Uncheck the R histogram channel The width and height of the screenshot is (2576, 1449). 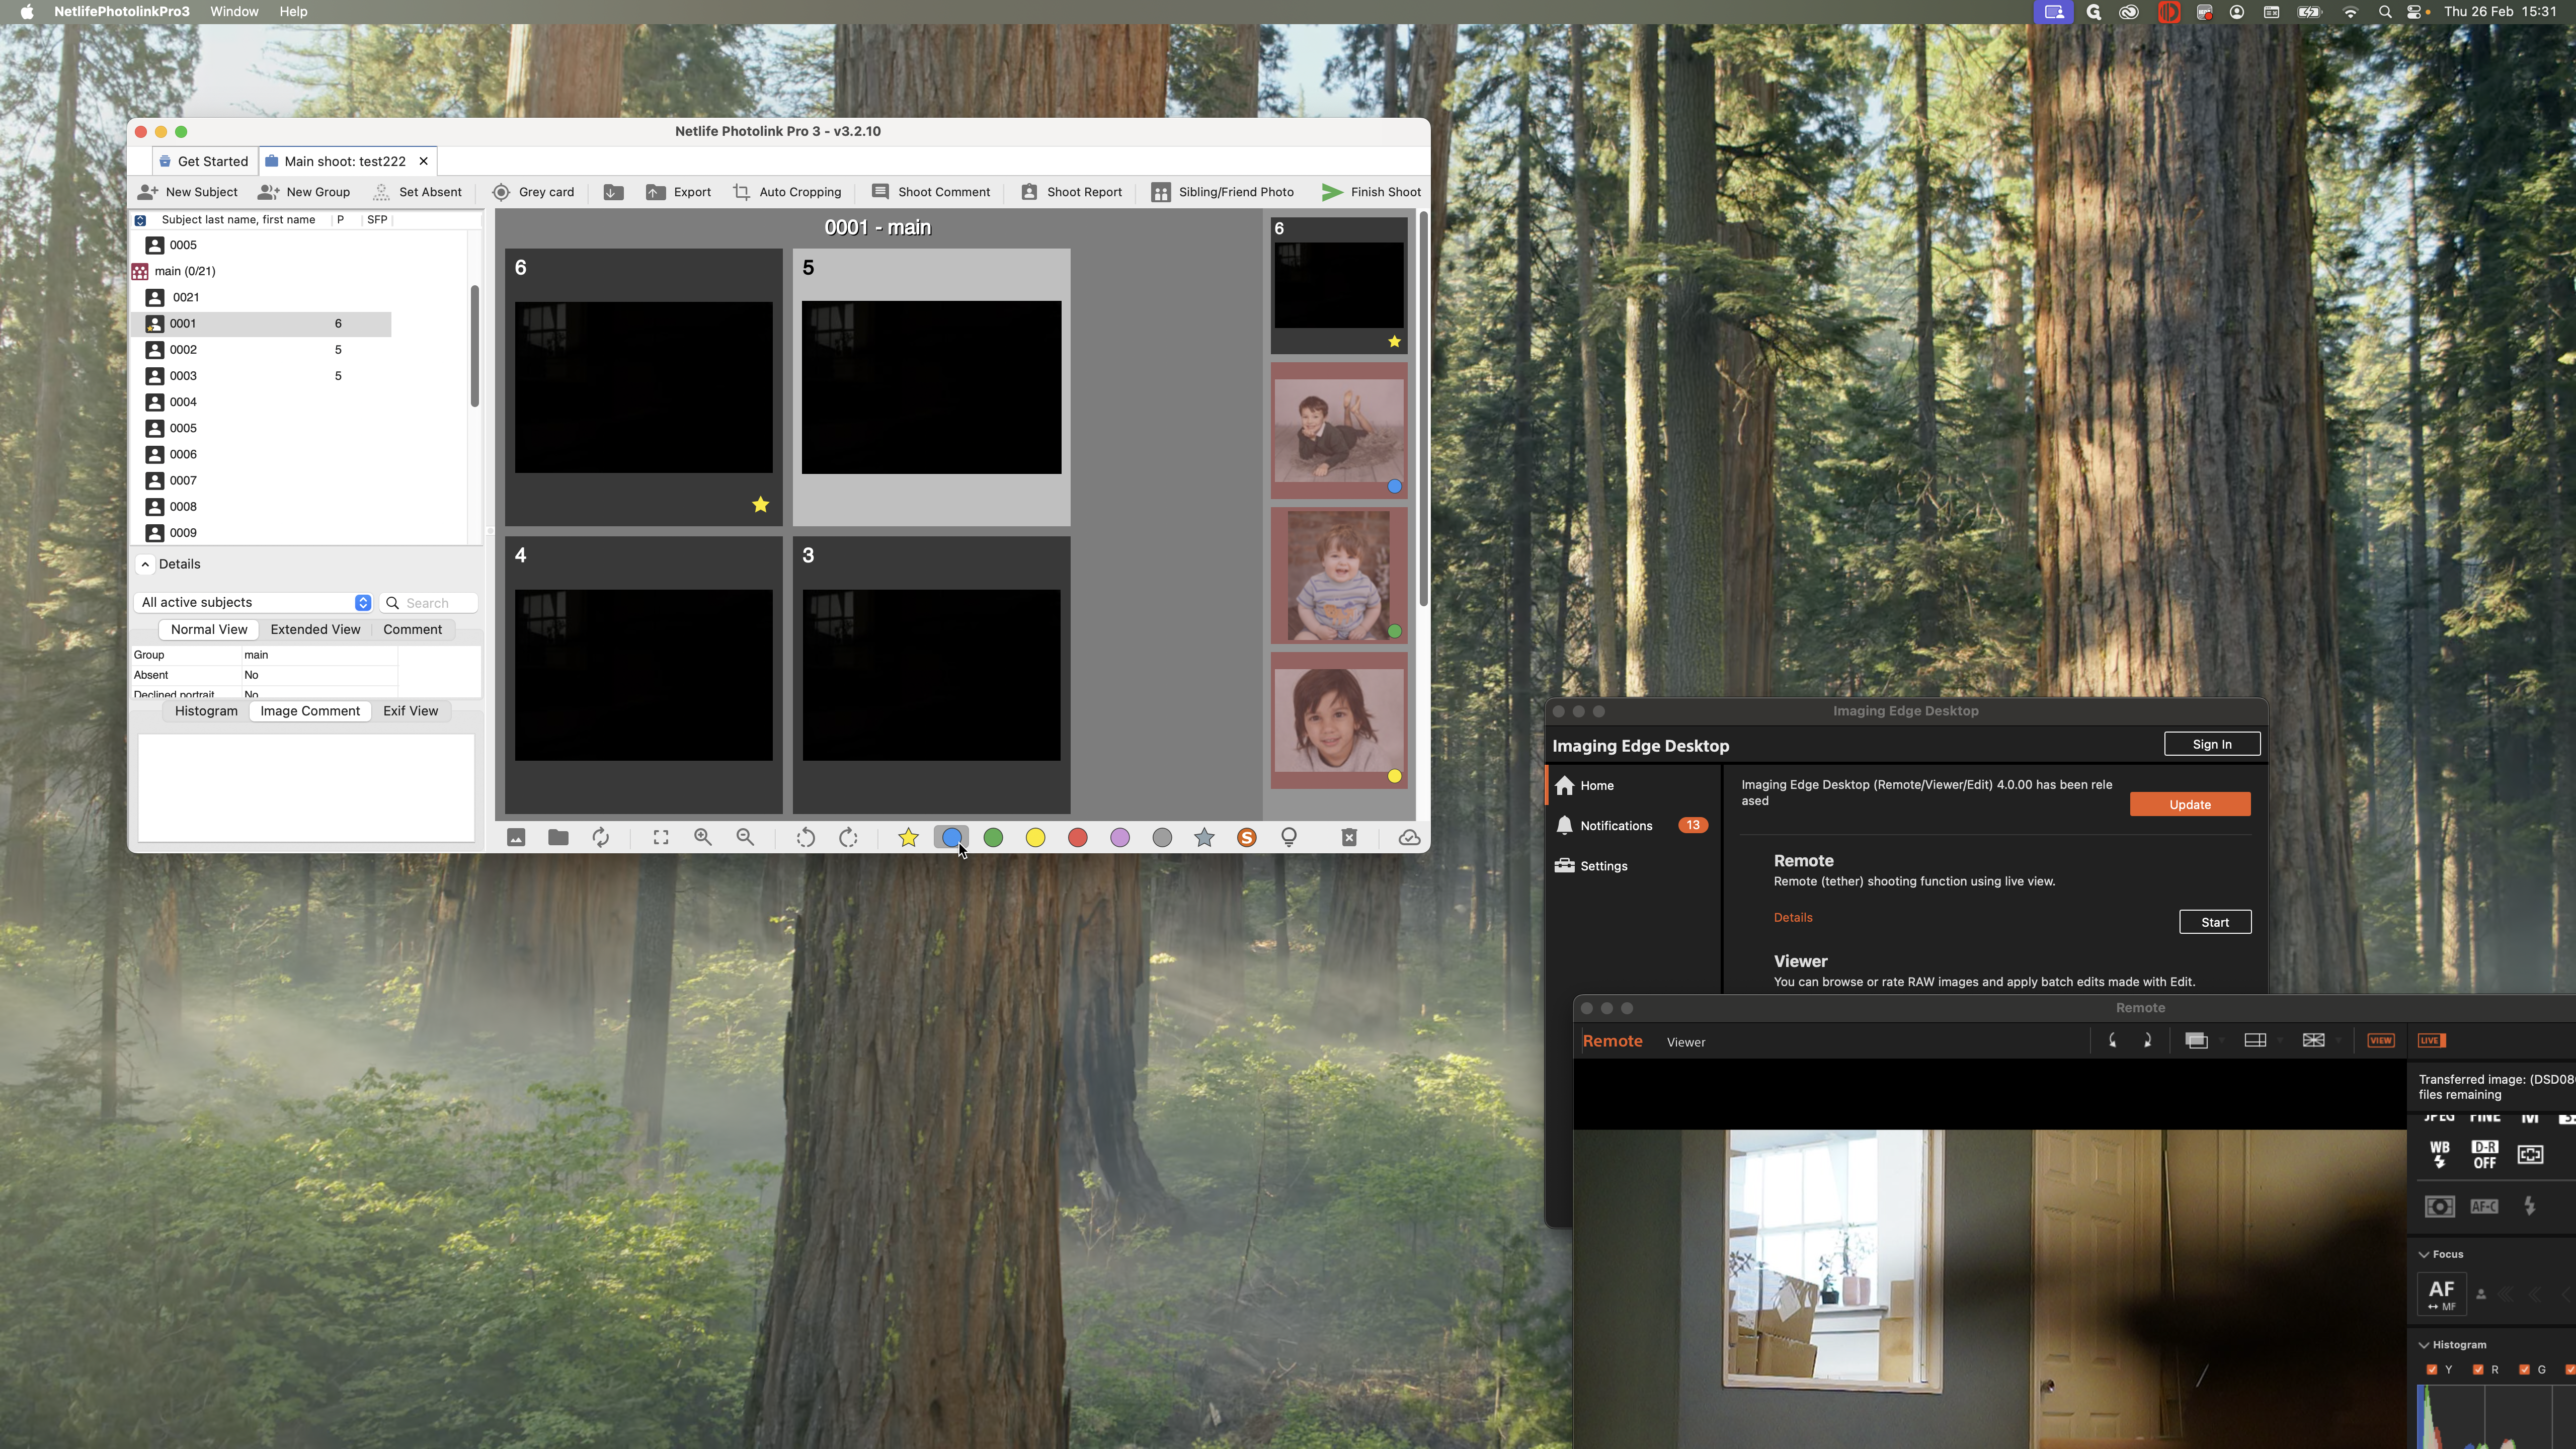(x=2478, y=1369)
